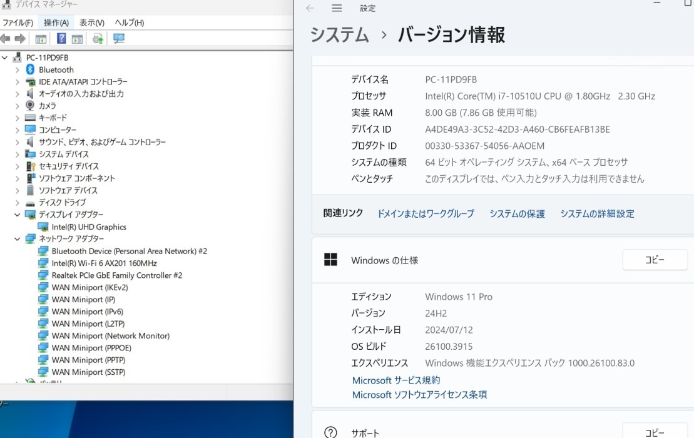Open Microsoft サービス規約 link
Image resolution: width=694 pixels, height=438 pixels.
396,380
